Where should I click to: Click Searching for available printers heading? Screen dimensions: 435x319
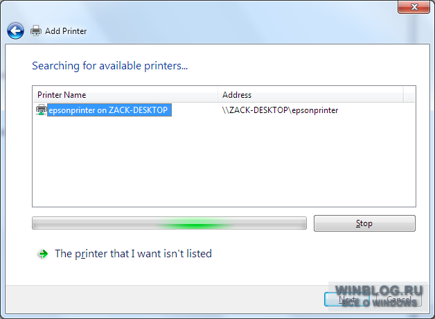110,66
